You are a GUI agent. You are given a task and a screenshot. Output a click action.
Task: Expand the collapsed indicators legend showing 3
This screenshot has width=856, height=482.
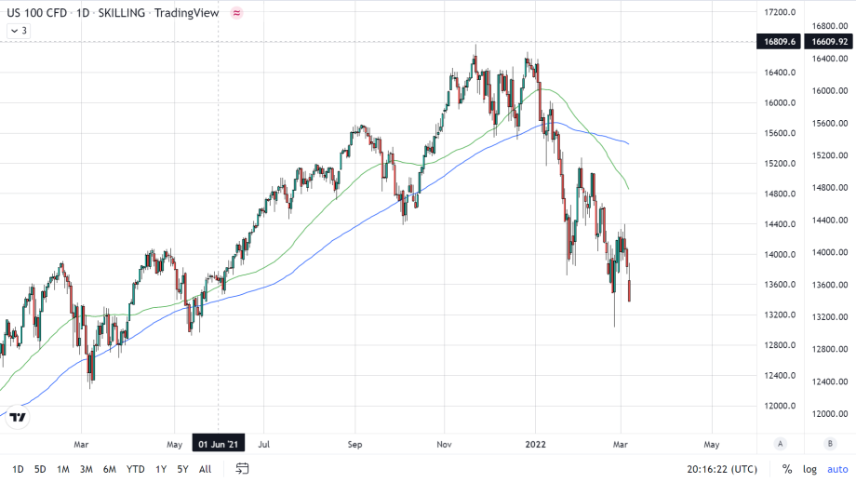(19, 31)
